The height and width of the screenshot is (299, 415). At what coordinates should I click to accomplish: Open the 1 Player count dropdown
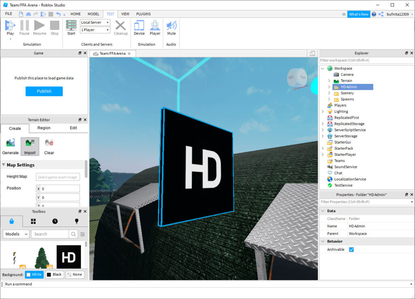pyautogui.click(x=95, y=30)
